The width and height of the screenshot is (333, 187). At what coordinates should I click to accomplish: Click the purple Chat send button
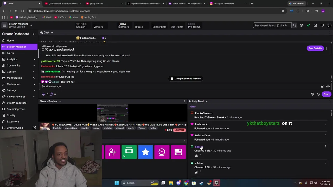pos(326,94)
